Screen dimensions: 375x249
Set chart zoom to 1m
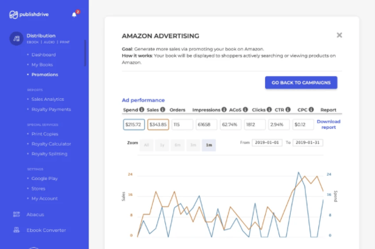(209, 145)
